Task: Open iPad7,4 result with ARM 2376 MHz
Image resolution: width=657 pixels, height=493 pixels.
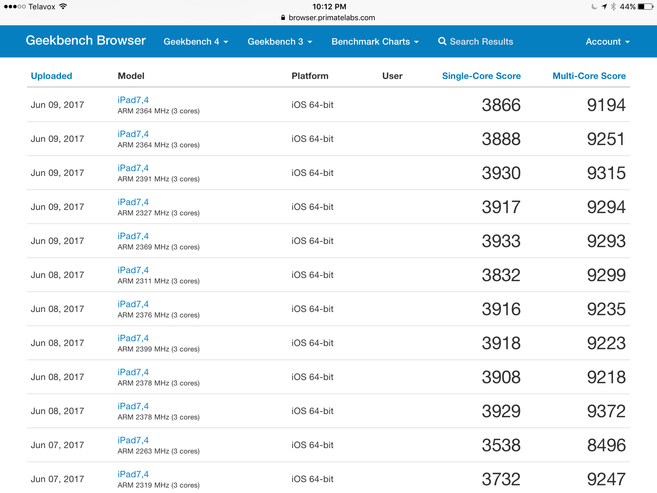Action: click(133, 304)
